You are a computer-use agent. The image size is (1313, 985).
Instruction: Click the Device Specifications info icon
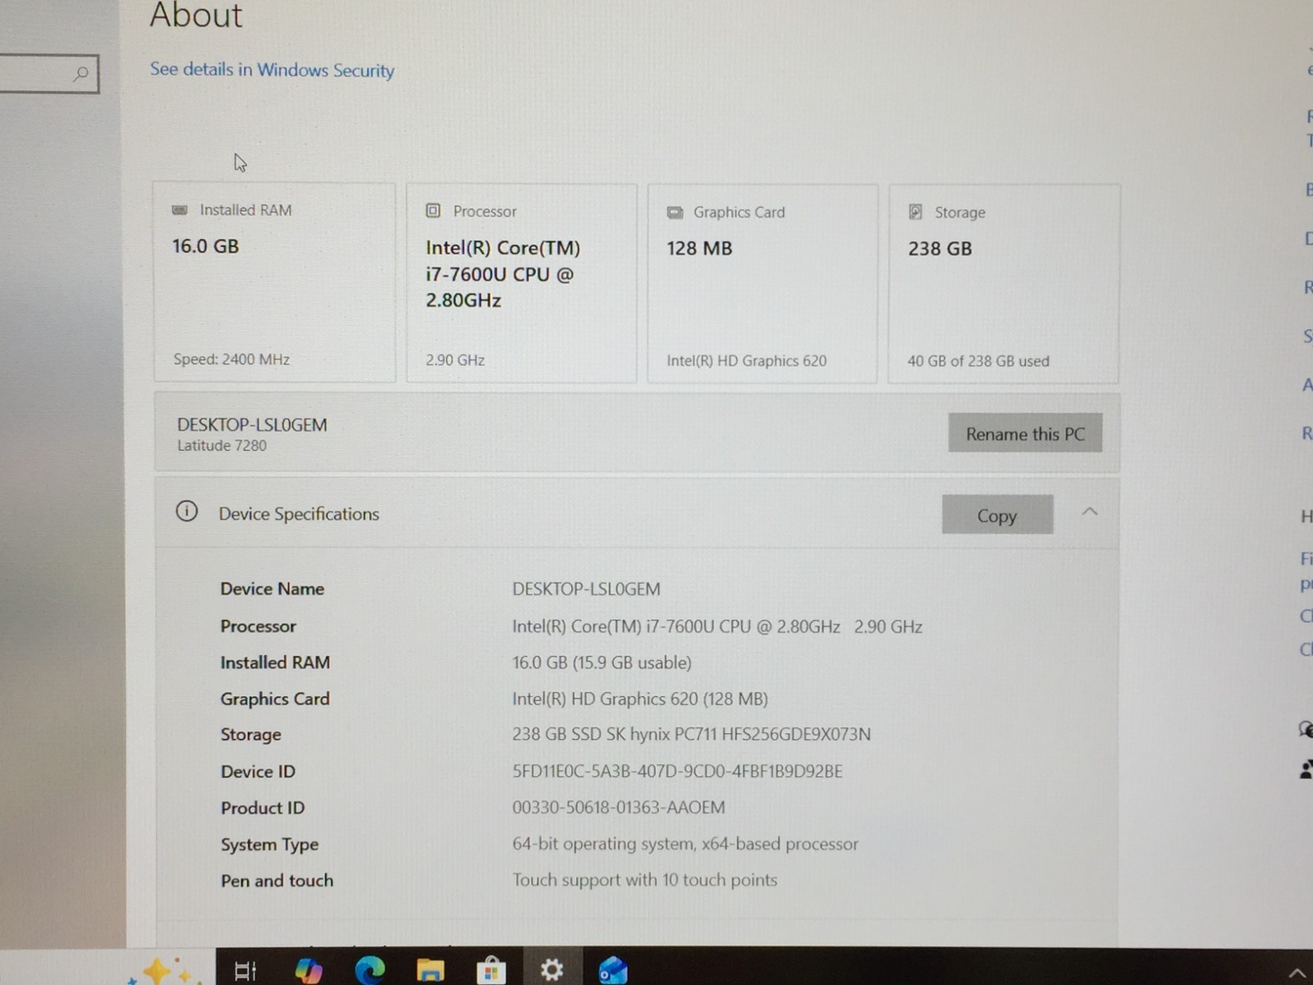click(x=186, y=511)
